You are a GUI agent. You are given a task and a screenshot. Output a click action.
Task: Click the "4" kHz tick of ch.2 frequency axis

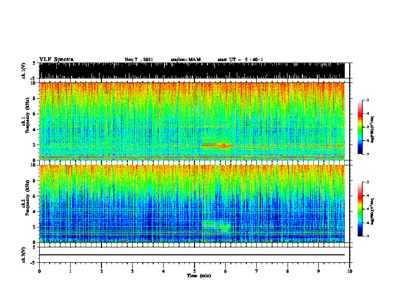click(34, 212)
